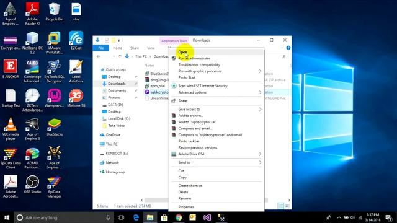Expand Send to submenu
Screen dimensions: 397x223
click(x=216, y=162)
